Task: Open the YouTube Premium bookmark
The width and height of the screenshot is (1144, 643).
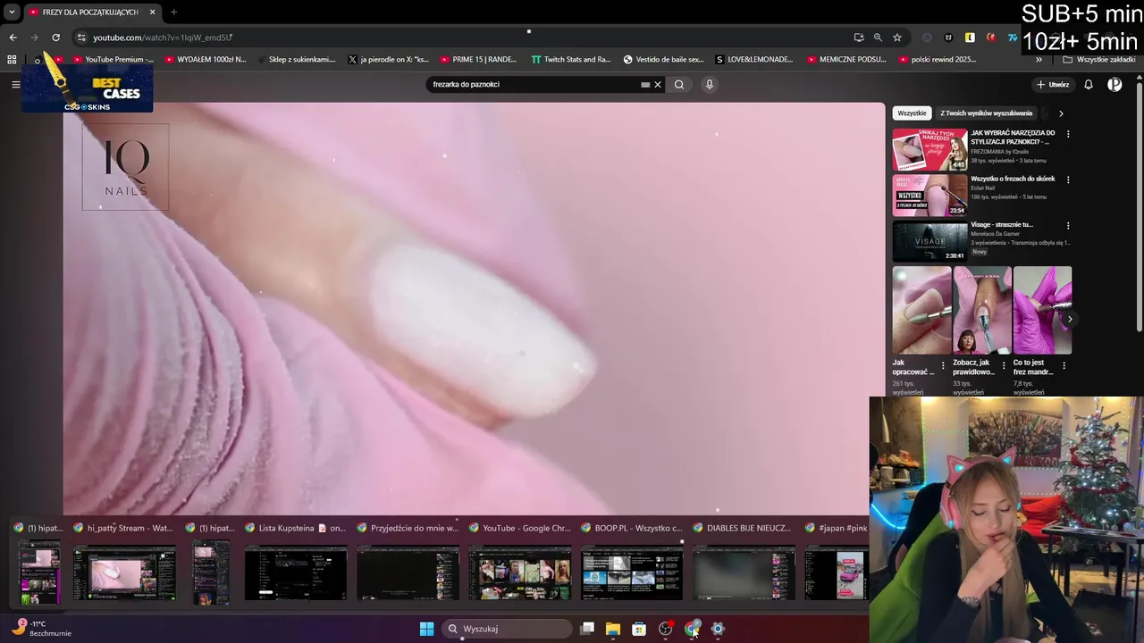Action: pyautogui.click(x=113, y=60)
